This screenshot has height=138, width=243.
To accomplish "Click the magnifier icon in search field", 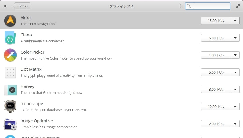I will click(189, 6).
